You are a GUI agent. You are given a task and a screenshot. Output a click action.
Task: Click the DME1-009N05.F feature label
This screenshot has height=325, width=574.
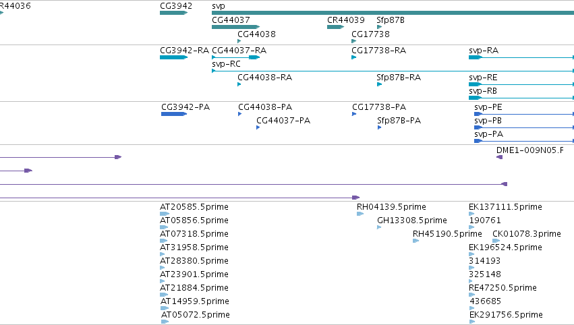(530, 150)
